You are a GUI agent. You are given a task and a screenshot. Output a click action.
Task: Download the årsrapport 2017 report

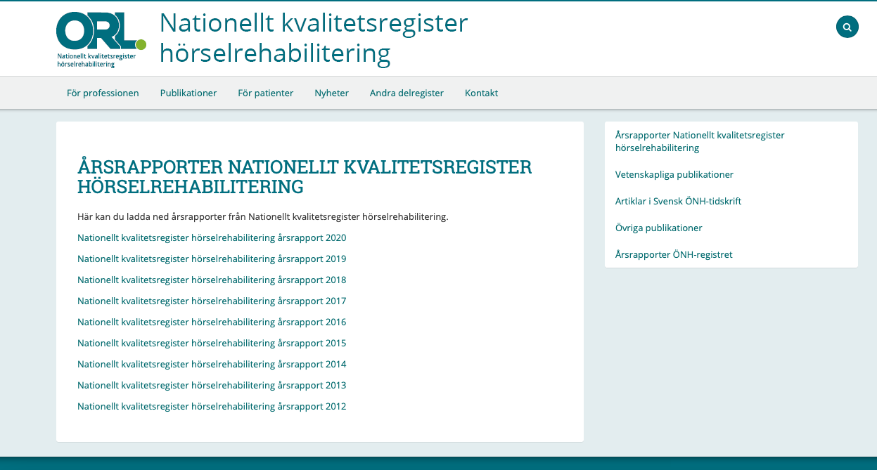[212, 301]
